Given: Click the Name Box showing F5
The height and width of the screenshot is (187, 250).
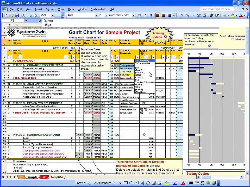Looking at the screenshot, I should (x=12, y=21).
